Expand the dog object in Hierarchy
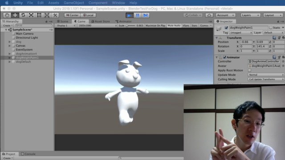 9,42
